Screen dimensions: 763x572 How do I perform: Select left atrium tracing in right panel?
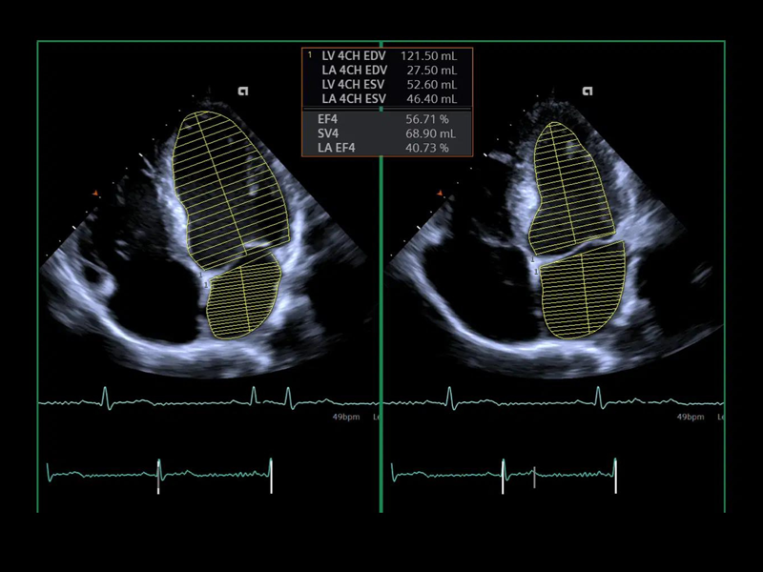[582, 291]
